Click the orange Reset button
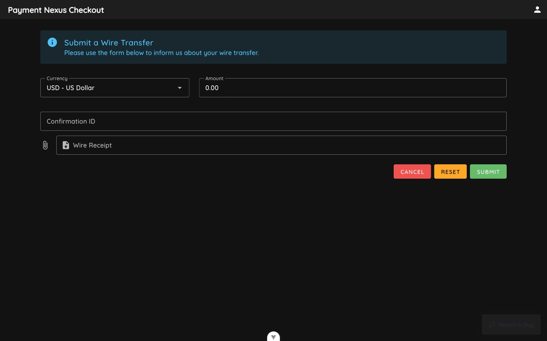Viewport: 547px width, 341px height. 450,171
